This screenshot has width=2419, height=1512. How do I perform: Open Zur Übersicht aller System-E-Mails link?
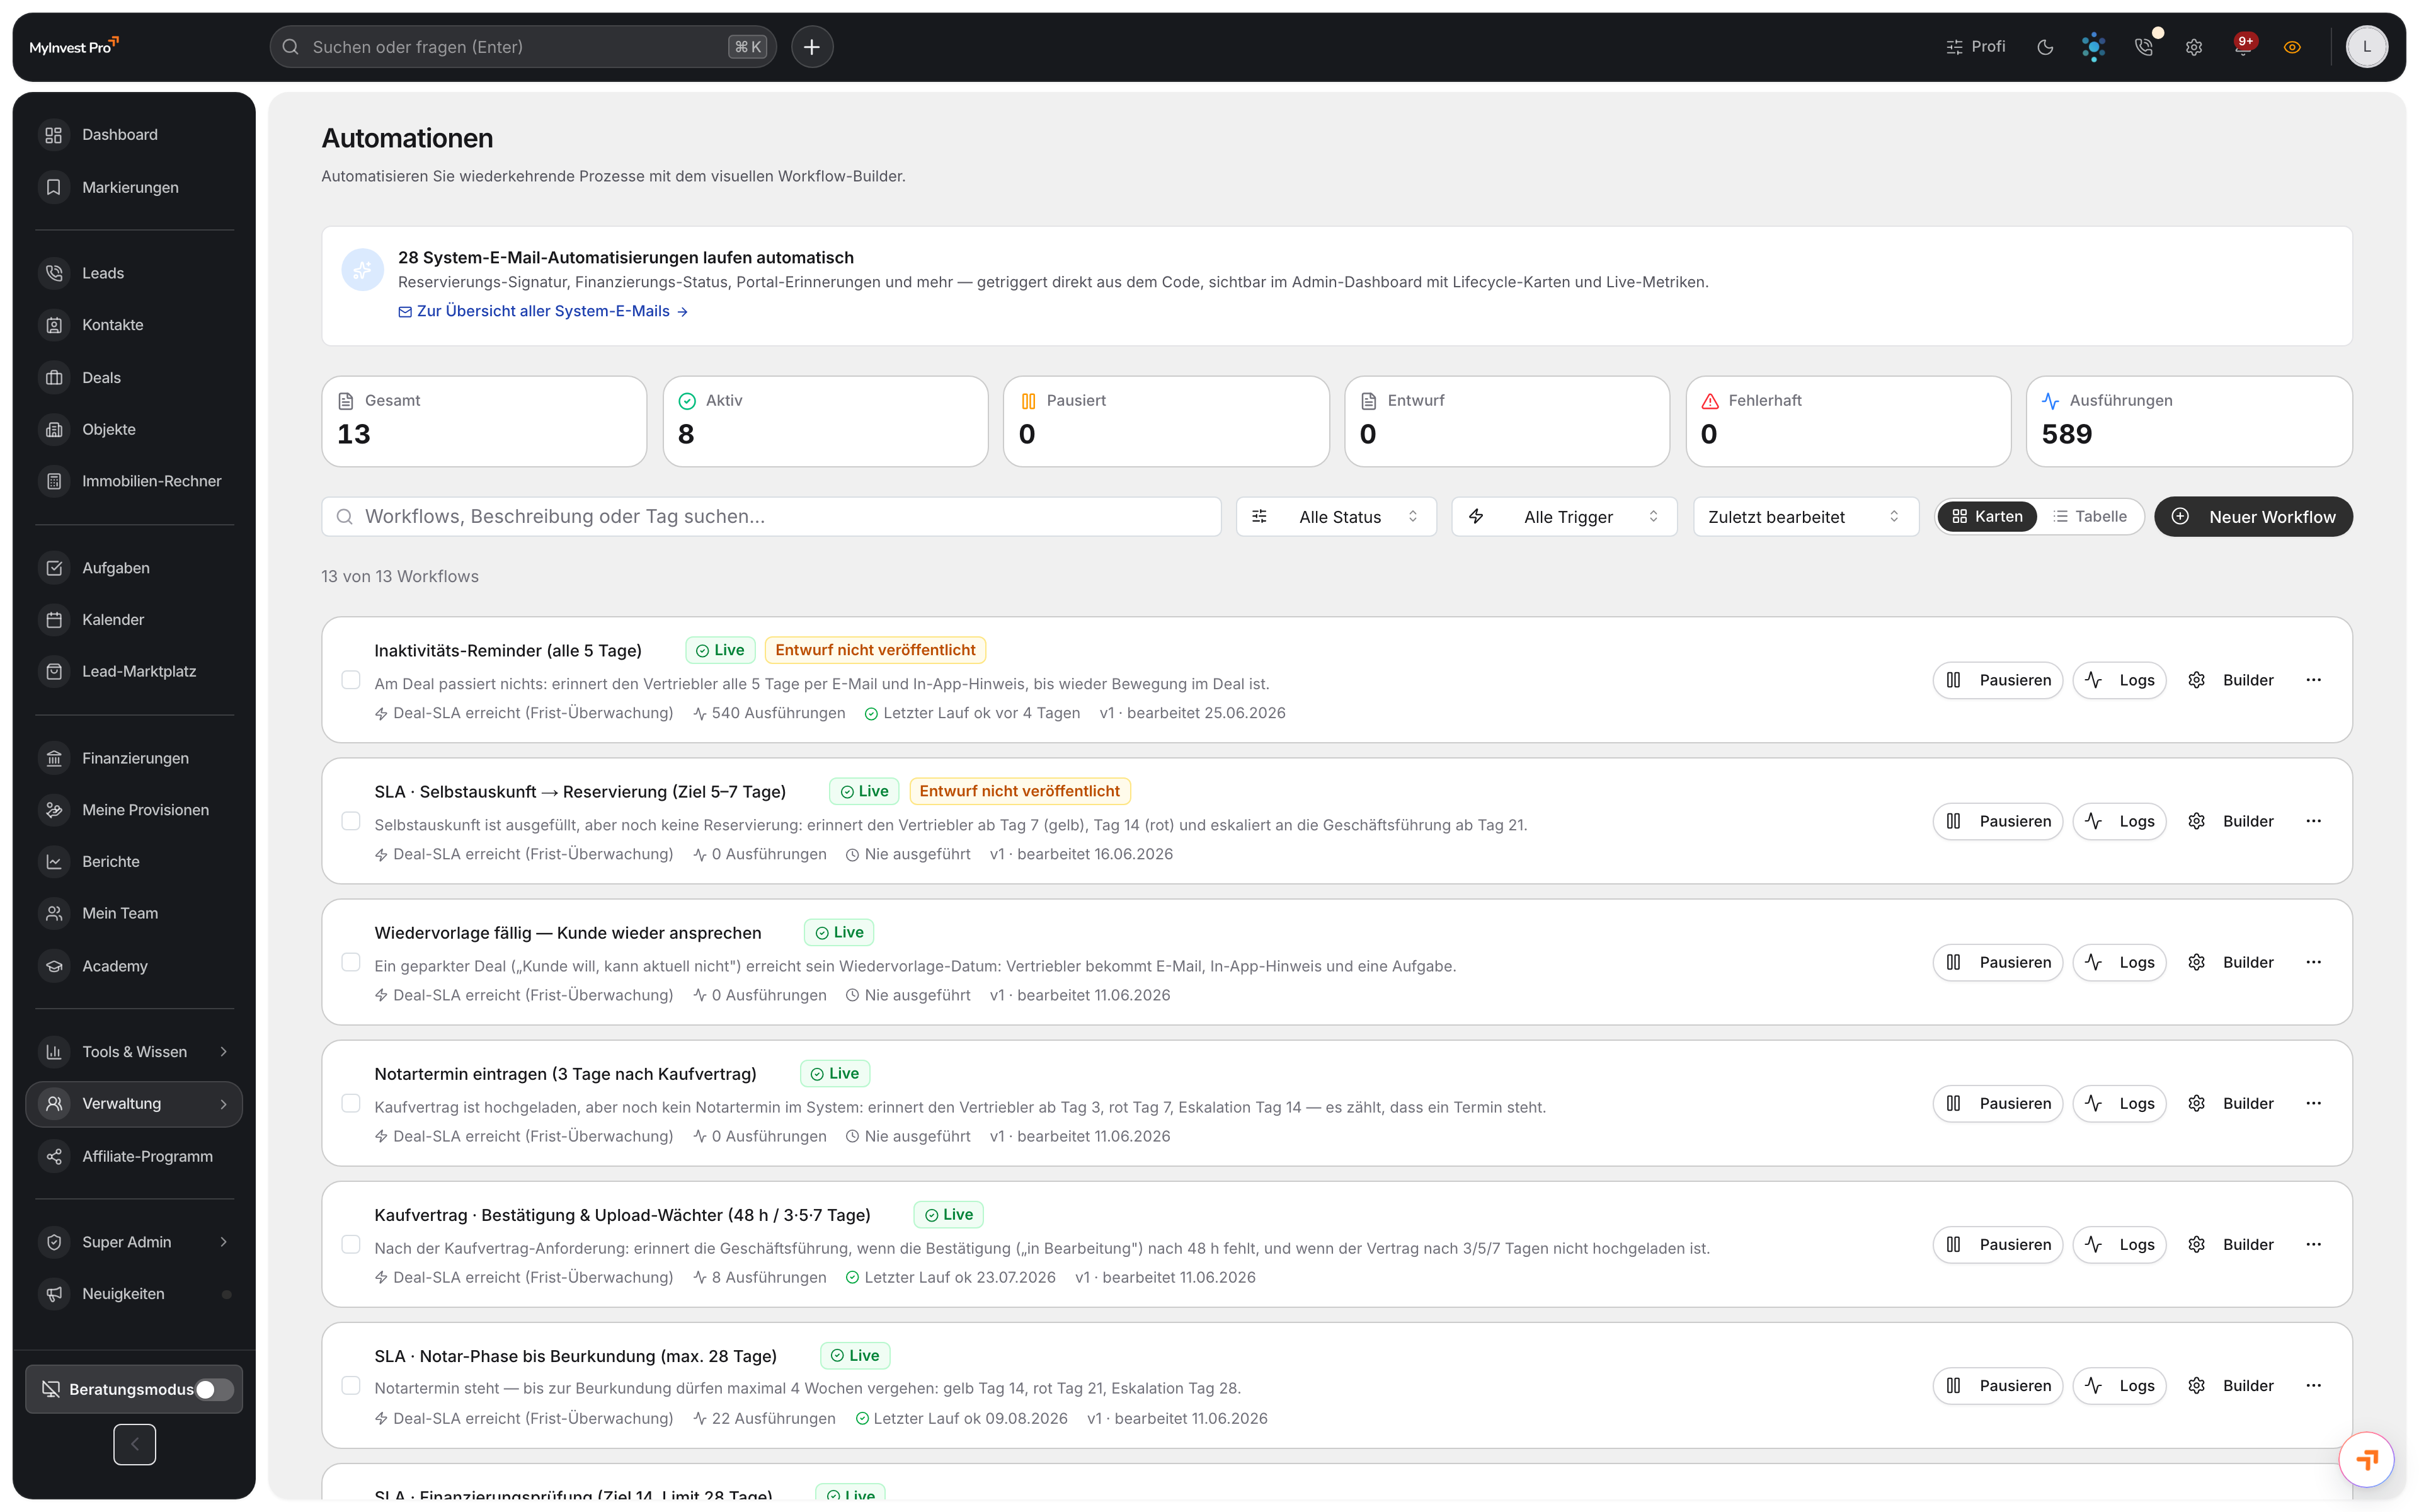[x=543, y=311]
